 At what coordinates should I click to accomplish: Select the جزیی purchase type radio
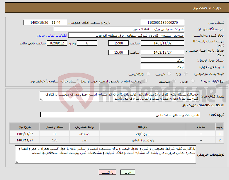193,81
